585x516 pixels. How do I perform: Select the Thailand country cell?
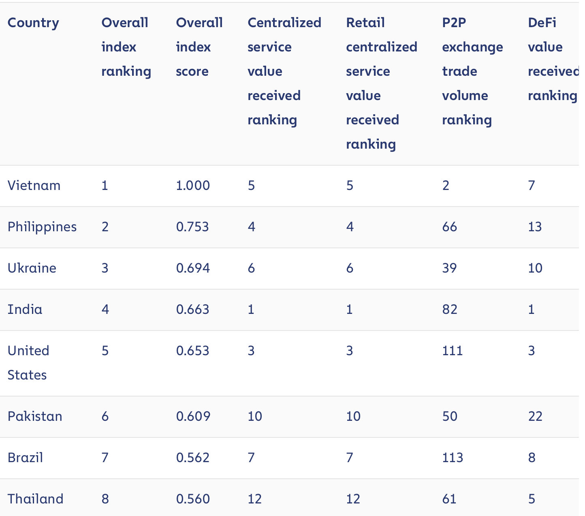coord(35,499)
